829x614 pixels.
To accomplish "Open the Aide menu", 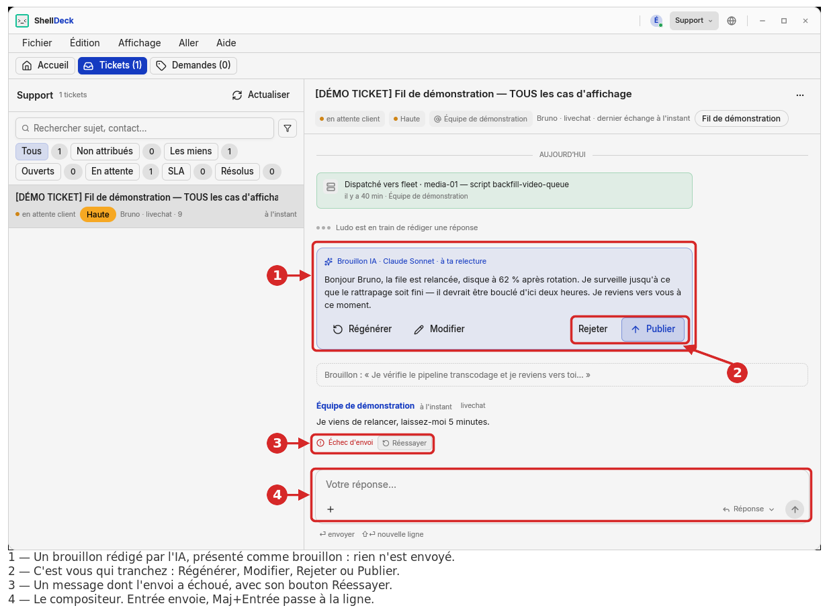I will (226, 43).
